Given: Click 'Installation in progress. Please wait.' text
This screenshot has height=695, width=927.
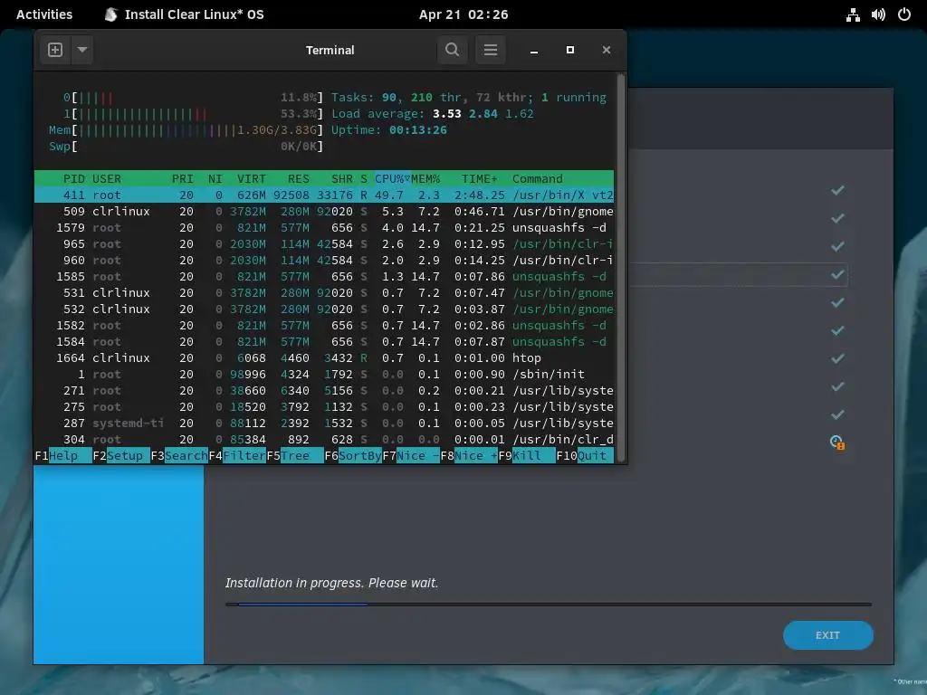Looking at the screenshot, I should click(x=331, y=583).
